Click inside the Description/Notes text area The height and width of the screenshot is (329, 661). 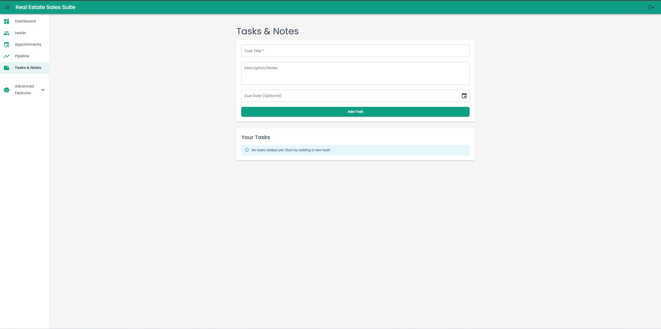(x=355, y=74)
